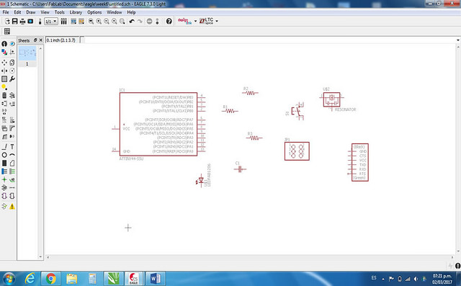Expand the designlink dropdown arrow
The width and height of the screenshot is (461, 286).
195,21
